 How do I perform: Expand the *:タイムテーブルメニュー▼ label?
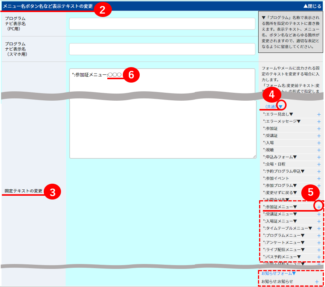coord(287,228)
